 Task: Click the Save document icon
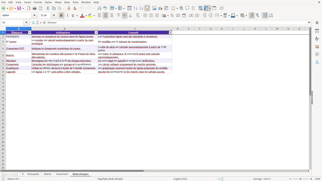click(x=19, y=8)
